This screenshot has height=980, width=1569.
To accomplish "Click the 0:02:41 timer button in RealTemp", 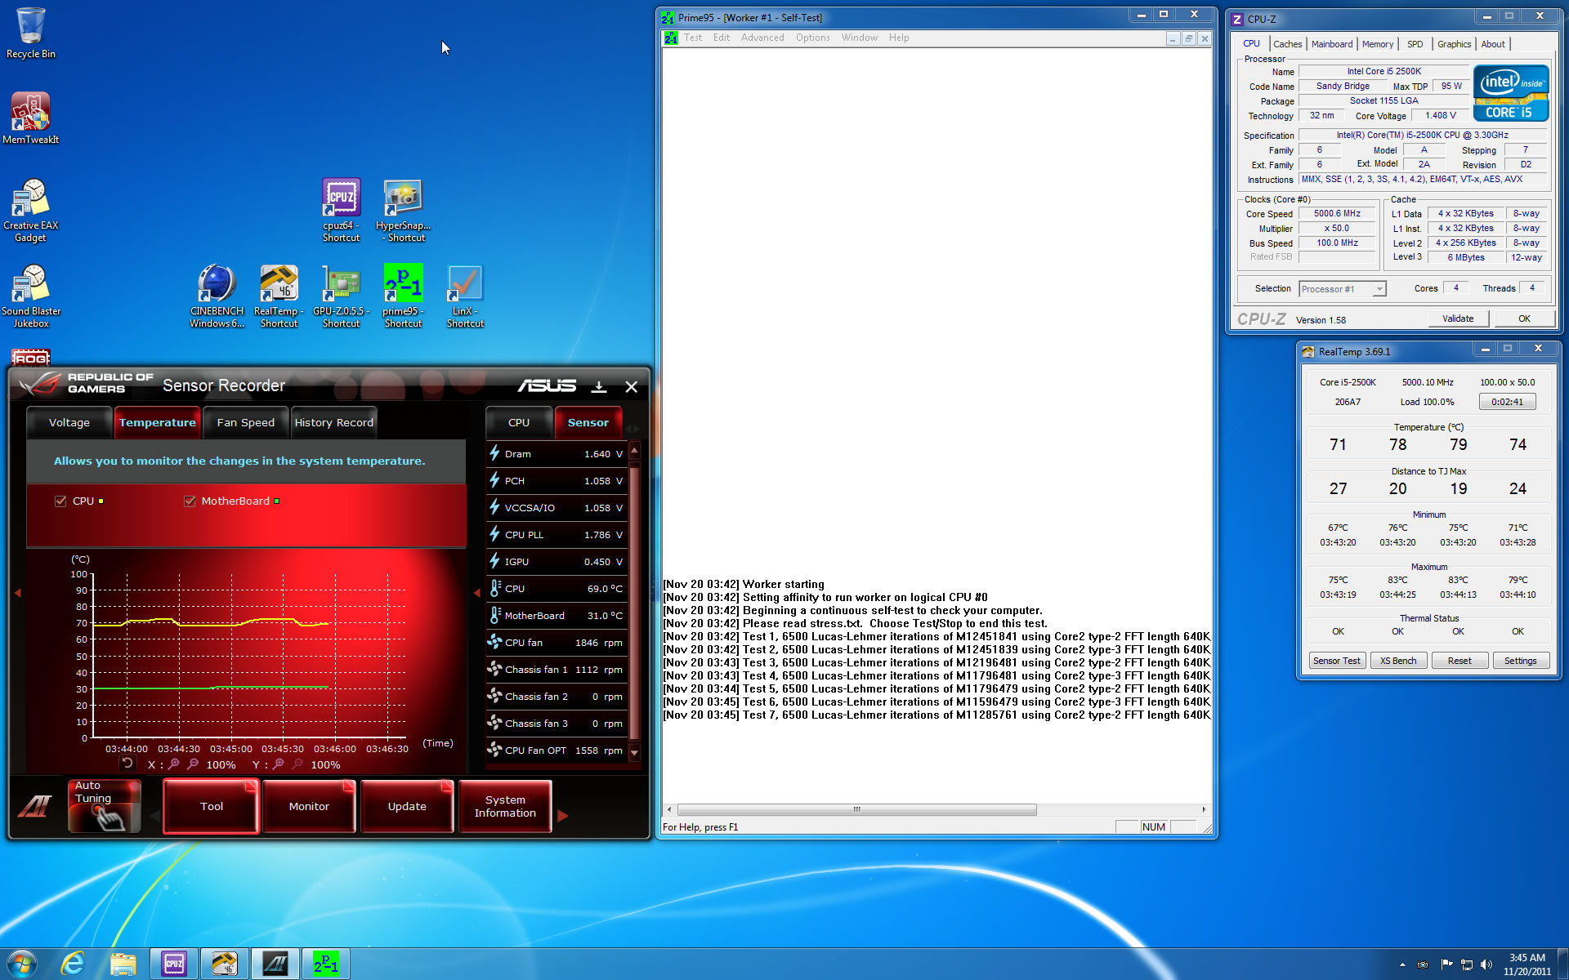I will (x=1507, y=402).
